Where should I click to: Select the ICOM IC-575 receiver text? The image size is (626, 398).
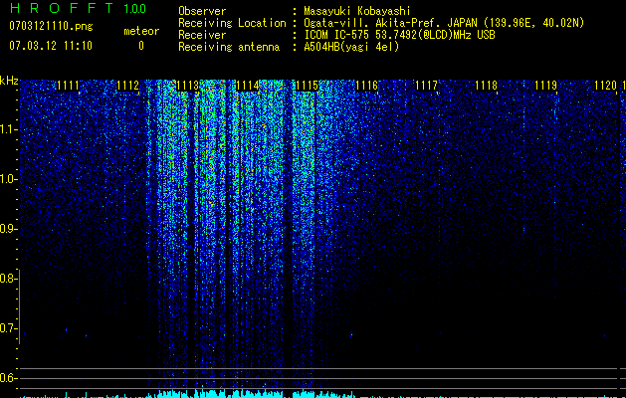[x=399, y=35]
